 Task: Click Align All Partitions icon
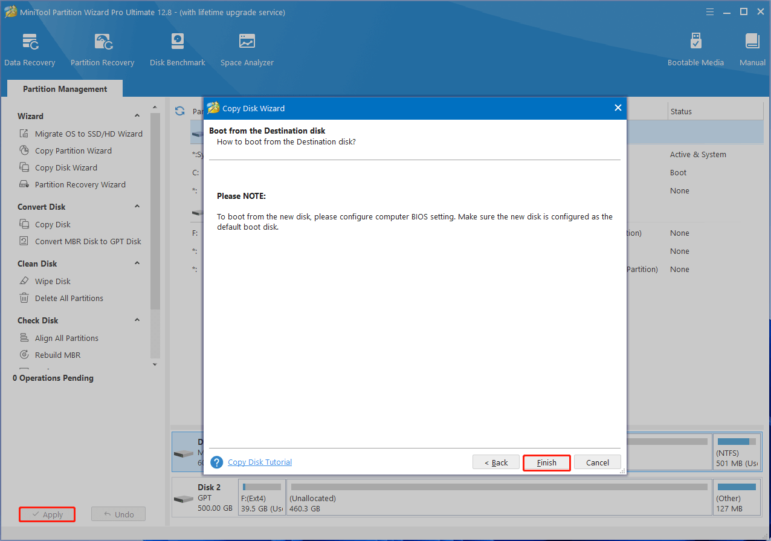pos(24,338)
